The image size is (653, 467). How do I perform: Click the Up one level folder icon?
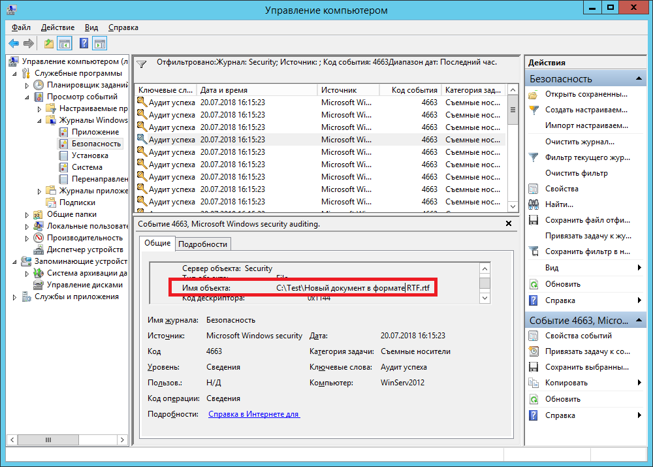click(x=49, y=44)
